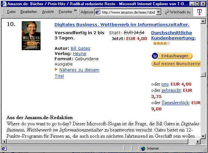Click the Aus der Amazon.de-Redaktion heading

[40, 118]
